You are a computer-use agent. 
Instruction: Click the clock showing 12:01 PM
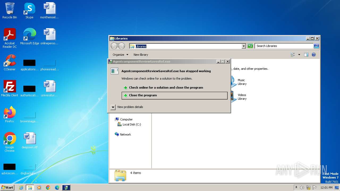coord(326,188)
